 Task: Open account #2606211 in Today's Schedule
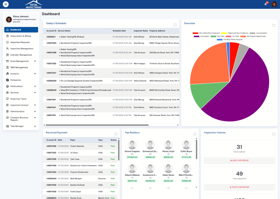click(51, 37)
